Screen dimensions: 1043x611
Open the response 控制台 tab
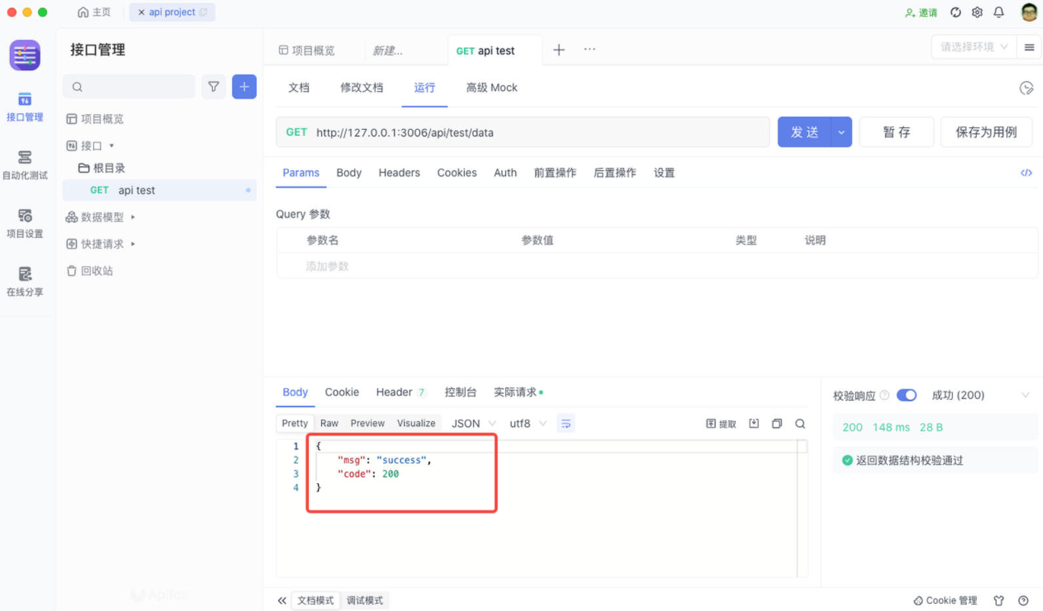click(460, 392)
